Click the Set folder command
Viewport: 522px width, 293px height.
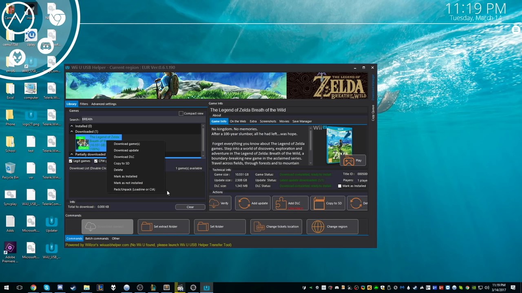point(220,227)
